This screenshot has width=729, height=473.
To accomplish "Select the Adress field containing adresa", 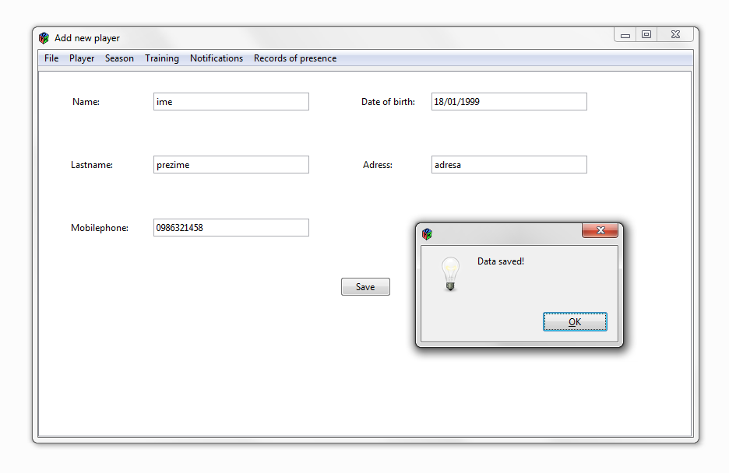I will (509, 164).
